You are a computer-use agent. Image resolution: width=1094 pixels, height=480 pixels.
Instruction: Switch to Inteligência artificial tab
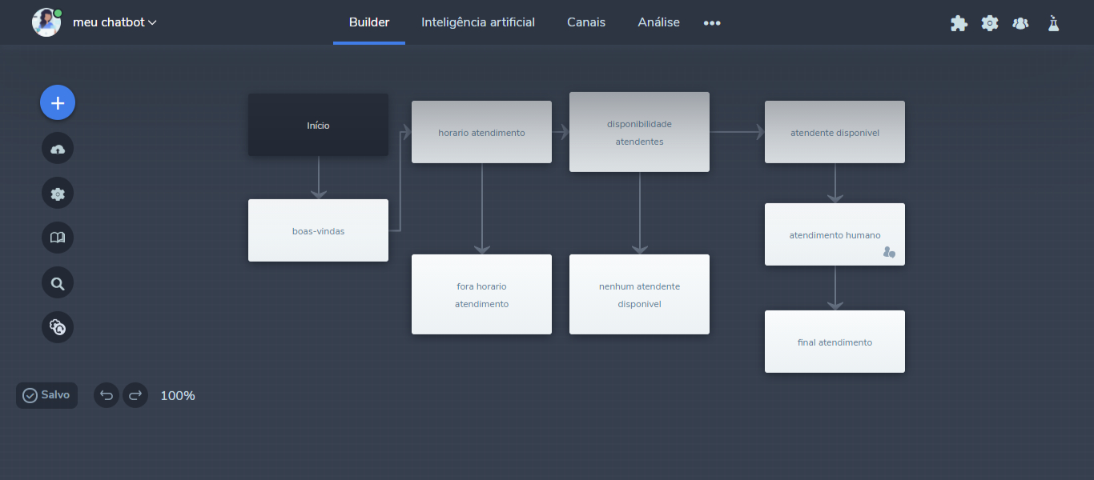click(478, 22)
